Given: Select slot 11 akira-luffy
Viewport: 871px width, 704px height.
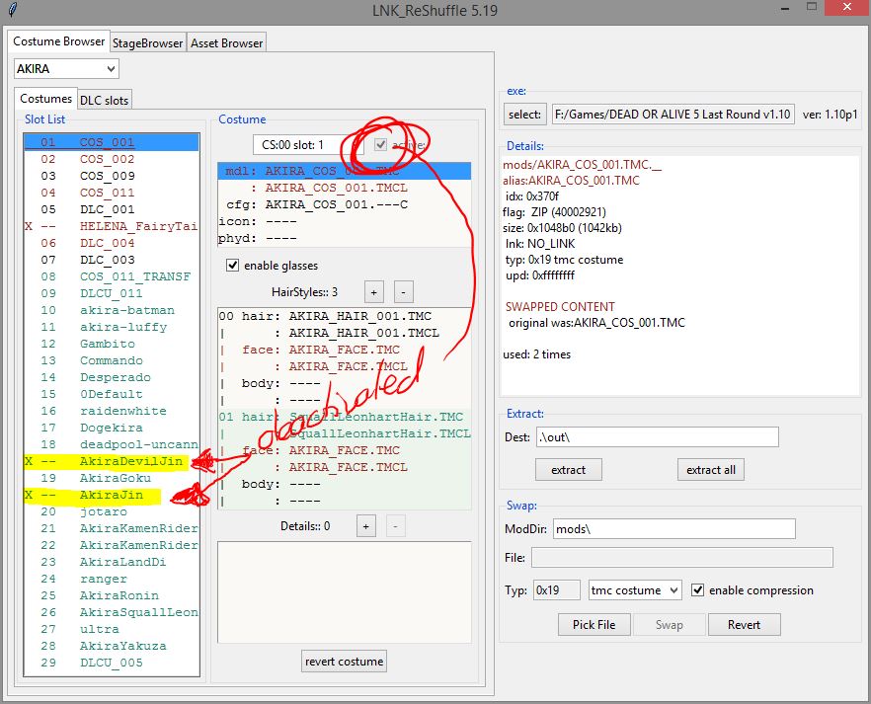Looking at the screenshot, I should [111, 327].
